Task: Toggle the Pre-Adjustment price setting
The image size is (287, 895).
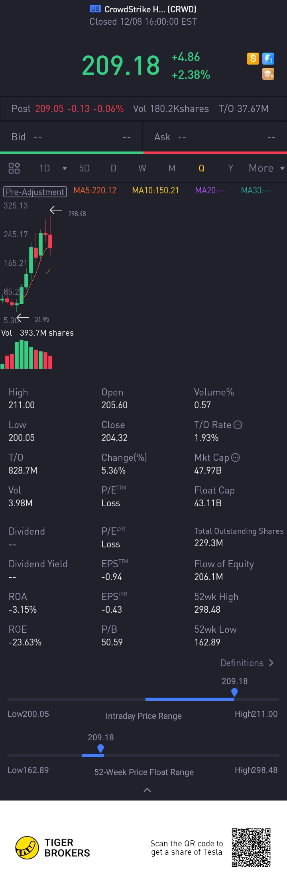Action: [35, 192]
